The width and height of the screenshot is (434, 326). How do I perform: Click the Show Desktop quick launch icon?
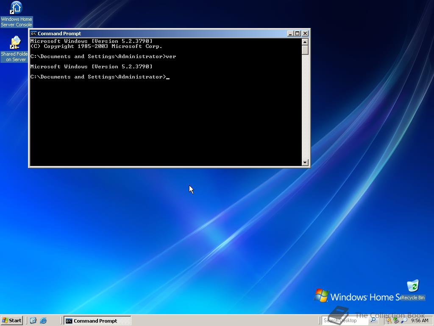(x=33, y=320)
